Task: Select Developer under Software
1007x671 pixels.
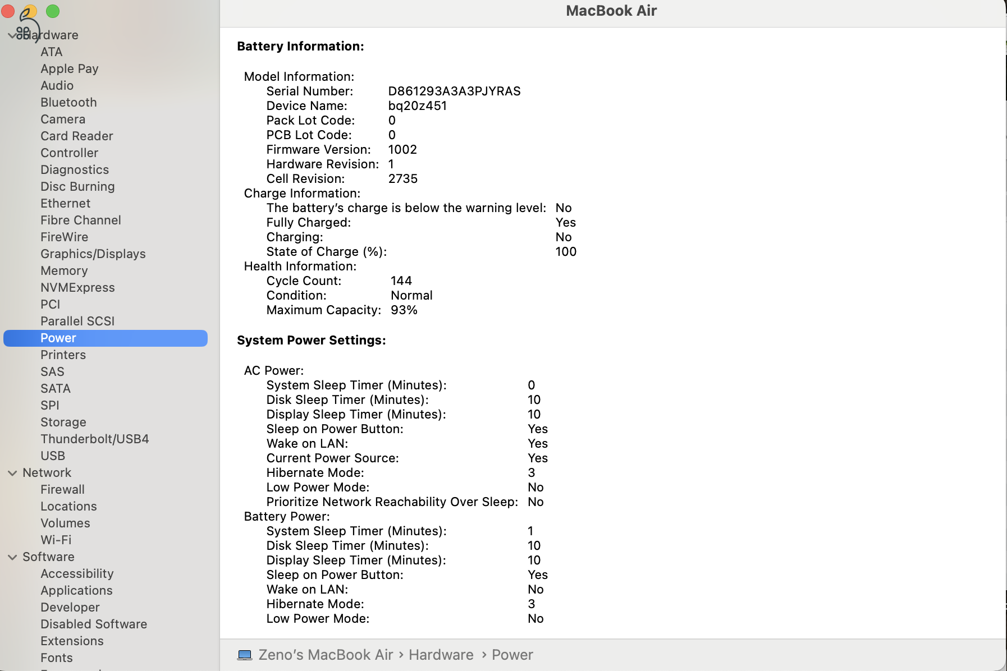Action: coord(70,607)
